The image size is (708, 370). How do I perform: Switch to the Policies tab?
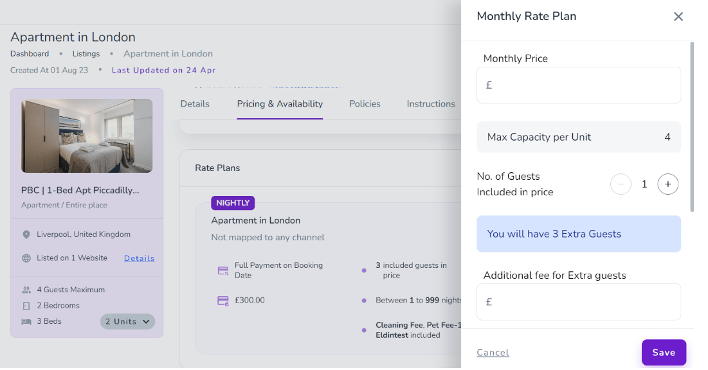365,103
